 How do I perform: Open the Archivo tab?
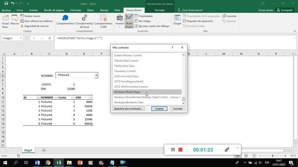coord(6,10)
